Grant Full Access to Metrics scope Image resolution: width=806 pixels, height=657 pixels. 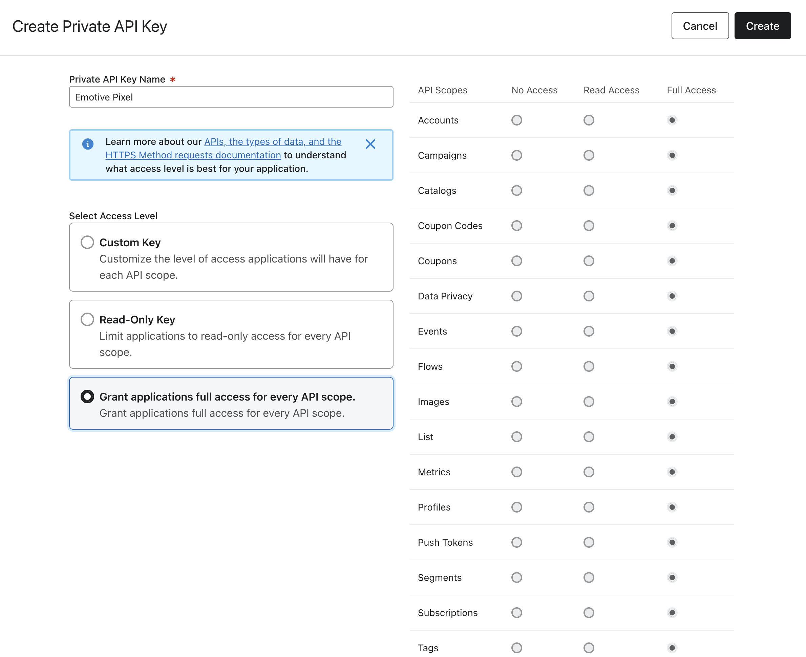pyautogui.click(x=672, y=472)
